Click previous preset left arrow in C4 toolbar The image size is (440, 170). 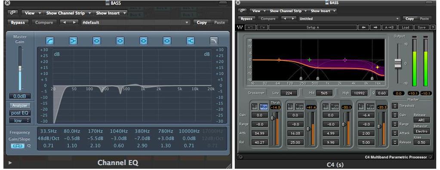[x=364, y=27]
